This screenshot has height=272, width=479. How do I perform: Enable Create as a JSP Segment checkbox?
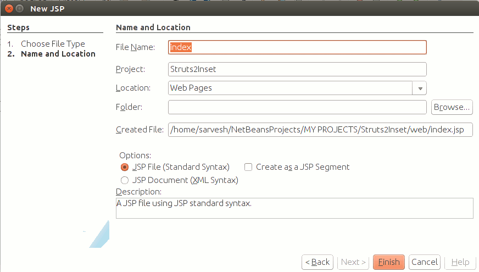coord(248,167)
